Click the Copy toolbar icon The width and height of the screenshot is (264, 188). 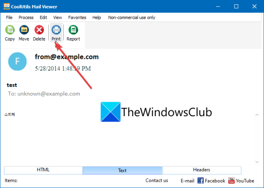point(10,30)
